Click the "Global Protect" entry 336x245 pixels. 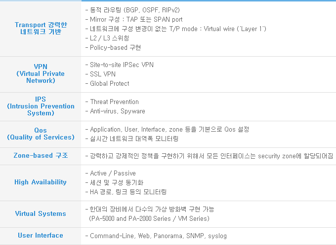[x=110, y=83]
